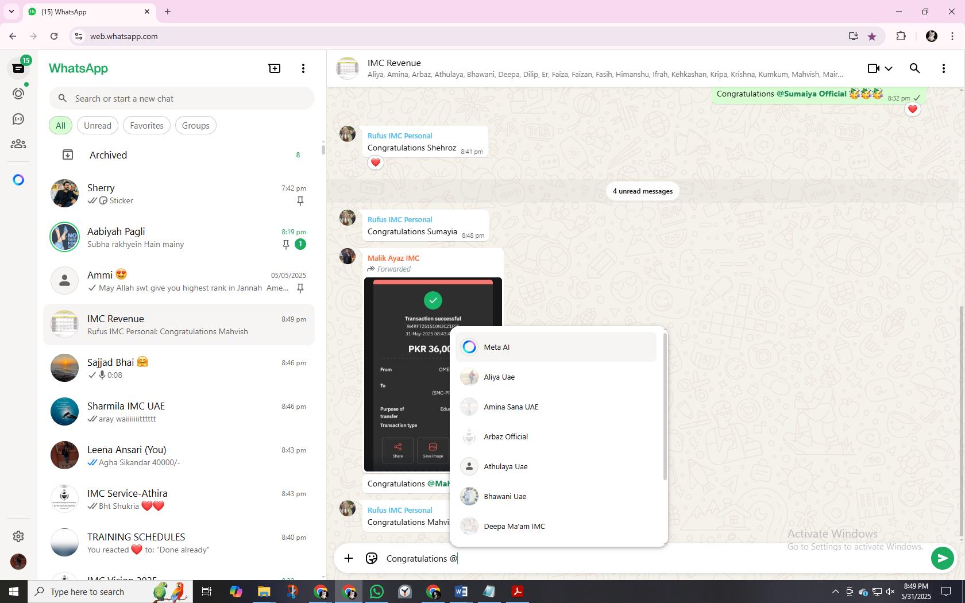Open the TRAINING SCHEDULES chat
Screen dimensions: 965x603
(179, 543)
